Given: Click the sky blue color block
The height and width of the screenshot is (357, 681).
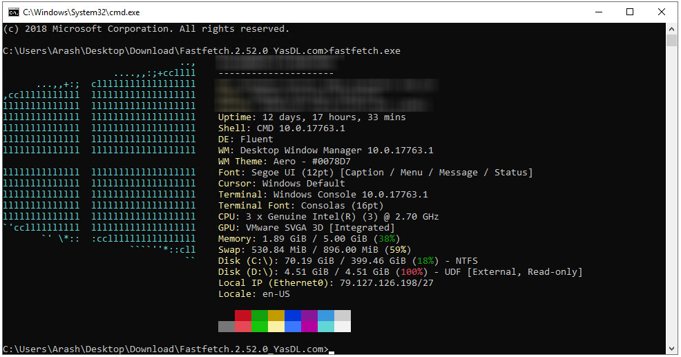Looking at the screenshot, I should tap(326, 316).
